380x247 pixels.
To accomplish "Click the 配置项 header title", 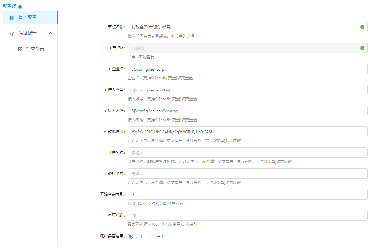I will pos(9,6).
